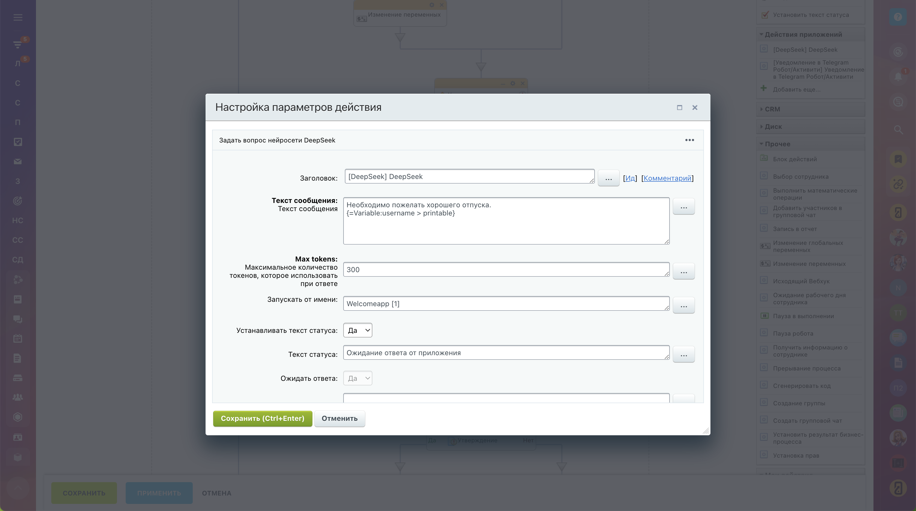The width and height of the screenshot is (916, 511).
Task: Close the action settings dialog
Action: [x=694, y=107]
